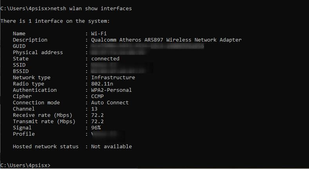Image resolution: width=309 pixels, height=169 pixels.
Task: Click the WPA2-Personal authentication value
Action: (x=111, y=90)
